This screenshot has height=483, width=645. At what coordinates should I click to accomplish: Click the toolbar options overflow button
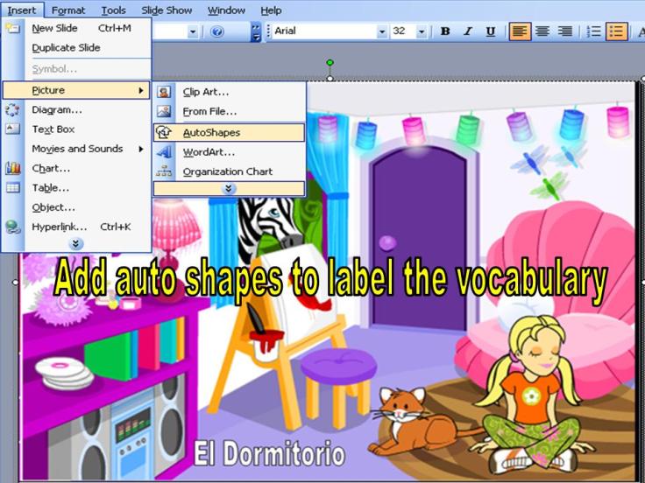(x=256, y=31)
